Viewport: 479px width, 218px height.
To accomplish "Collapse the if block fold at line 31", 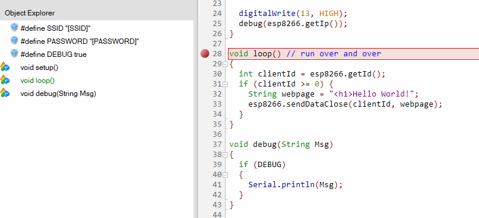I will [x=225, y=84].
